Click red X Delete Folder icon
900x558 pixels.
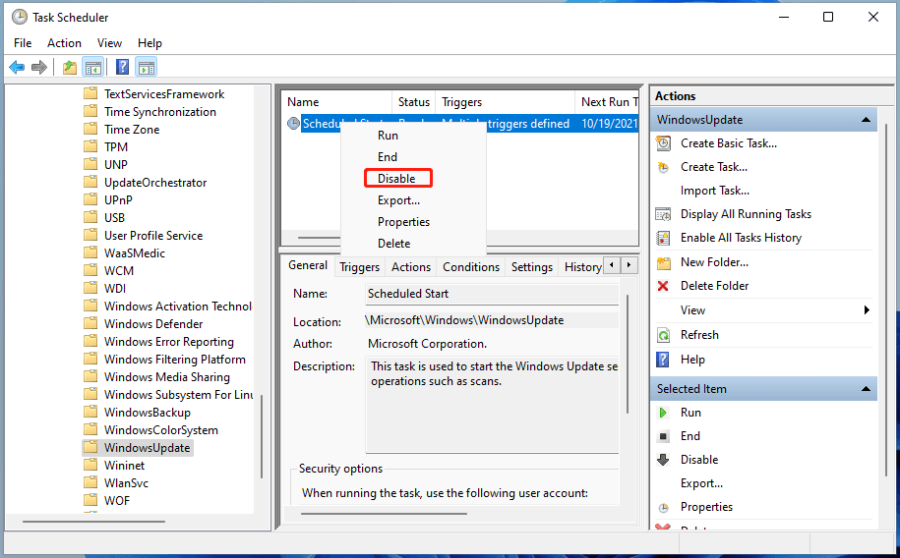(x=663, y=286)
